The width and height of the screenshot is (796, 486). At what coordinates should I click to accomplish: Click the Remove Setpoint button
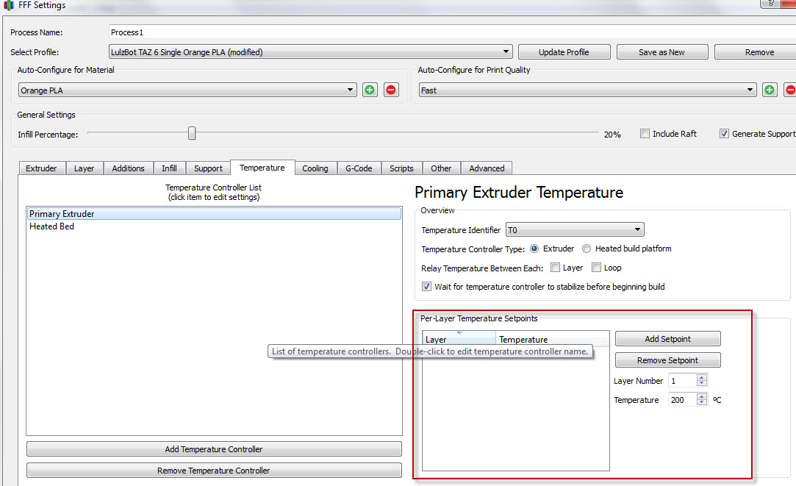667,360
